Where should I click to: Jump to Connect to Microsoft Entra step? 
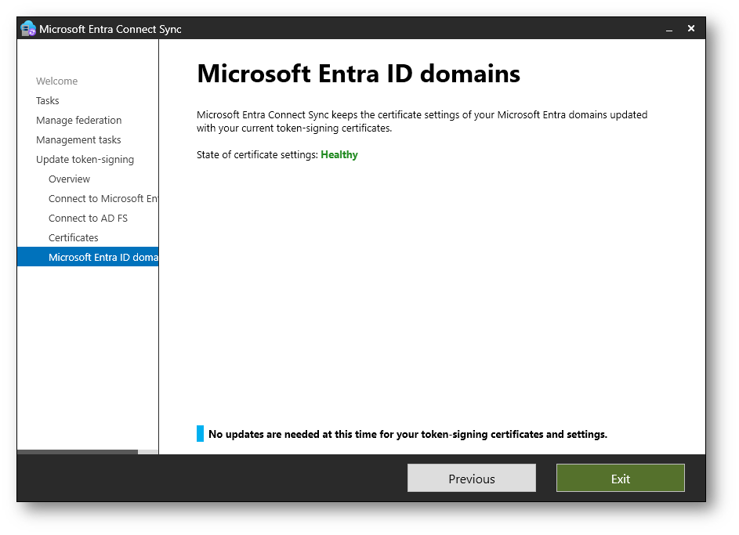click(103, 199)
